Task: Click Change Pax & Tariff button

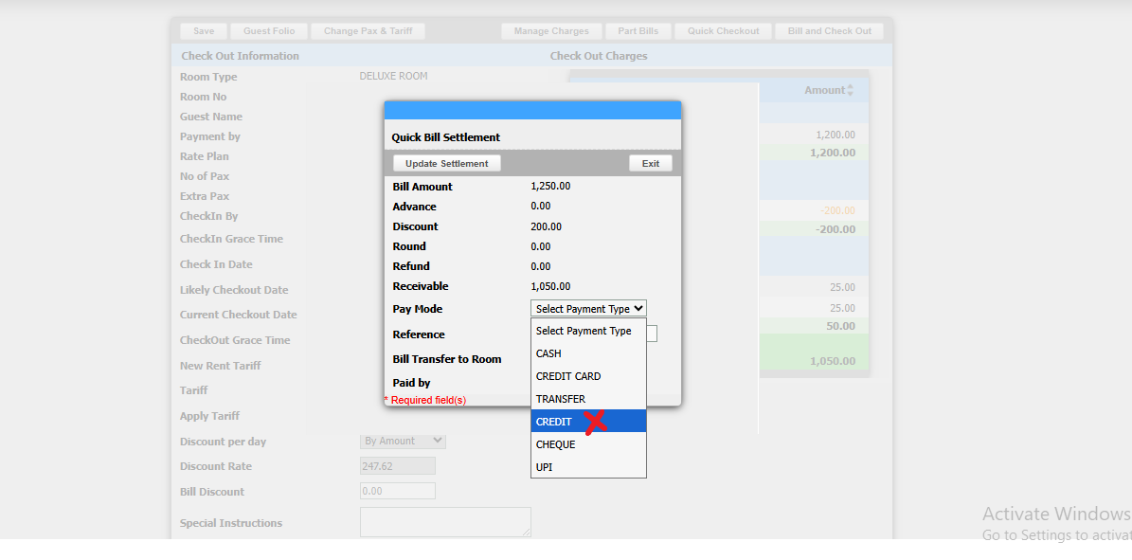Action: point(368,31)
